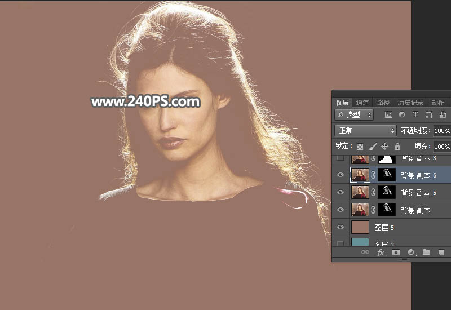Screen dimensions: 451x310
Task: Switch to the 历史记录 tab
Action: tap(410, 103)
